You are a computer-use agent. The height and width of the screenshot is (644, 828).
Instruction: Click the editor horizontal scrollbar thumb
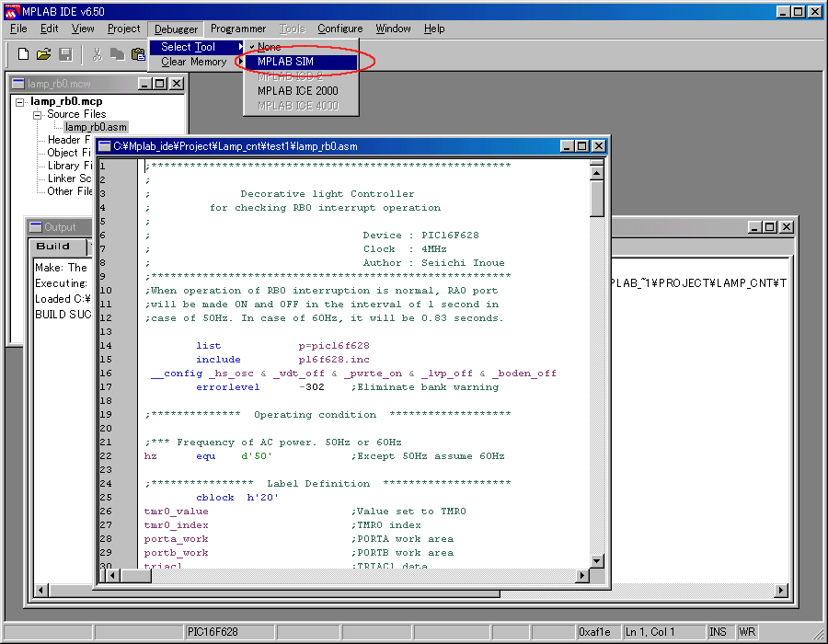(136, 576)
